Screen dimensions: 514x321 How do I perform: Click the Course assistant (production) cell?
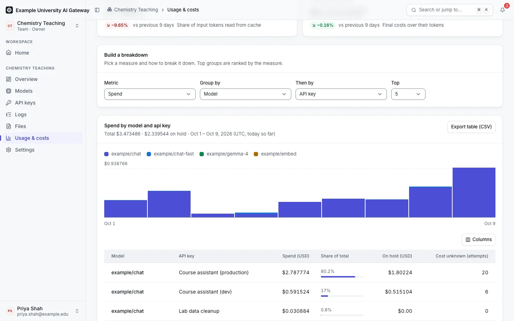point(213,272)
